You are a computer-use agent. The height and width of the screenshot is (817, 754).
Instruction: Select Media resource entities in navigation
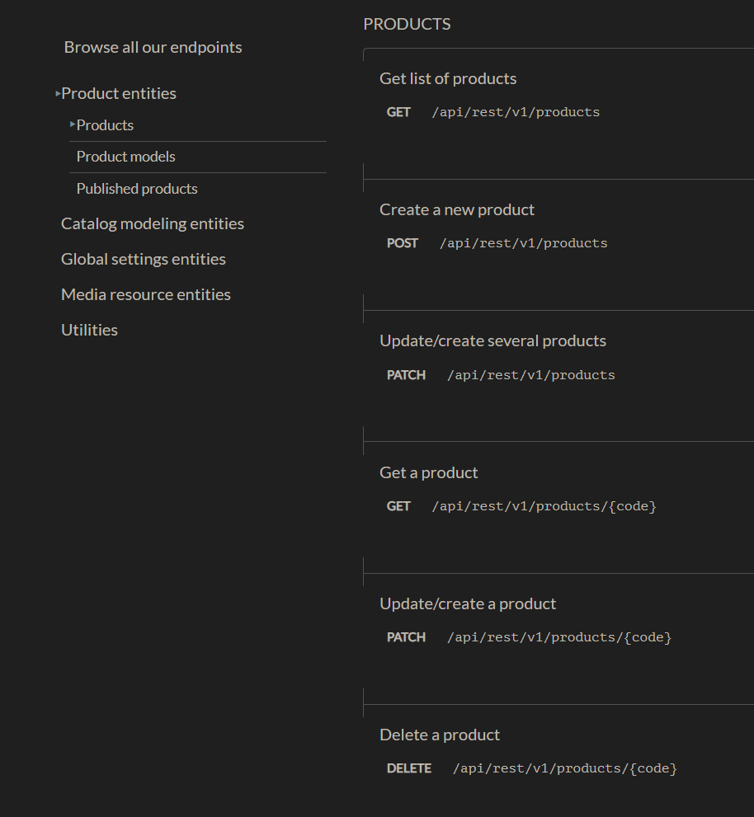pyautogui.click(x=145, y=293)
